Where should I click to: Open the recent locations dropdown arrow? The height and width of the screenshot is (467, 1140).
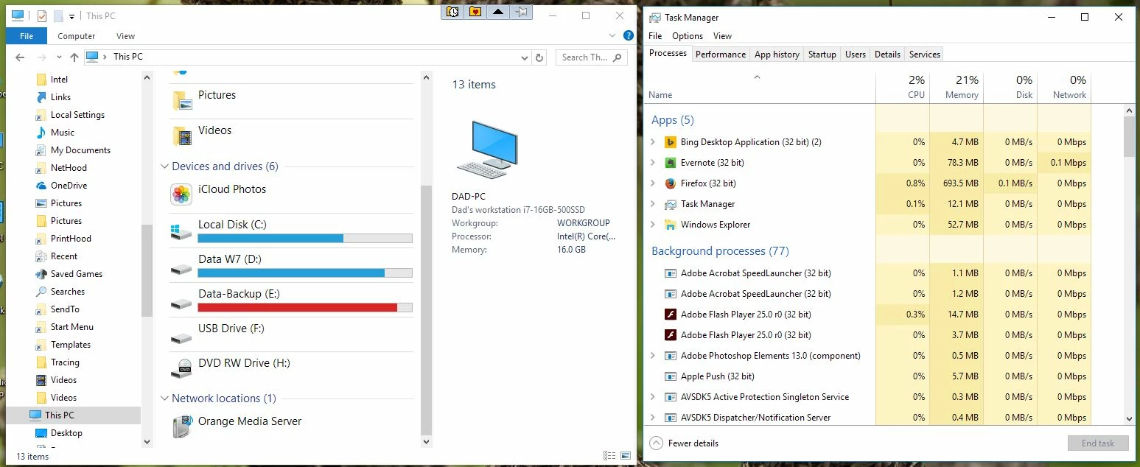pyautogui.click(x=60, y=57)
